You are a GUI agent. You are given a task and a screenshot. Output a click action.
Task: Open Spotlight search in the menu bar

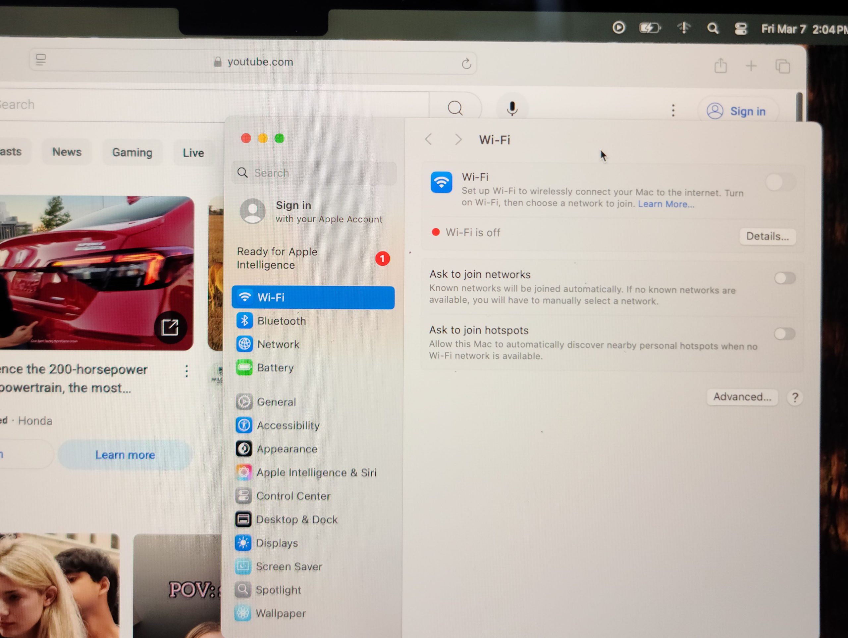712,28
